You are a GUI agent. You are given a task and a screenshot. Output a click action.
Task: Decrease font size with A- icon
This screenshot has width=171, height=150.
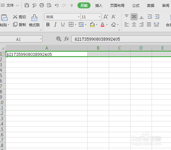[x=114, y=17]
